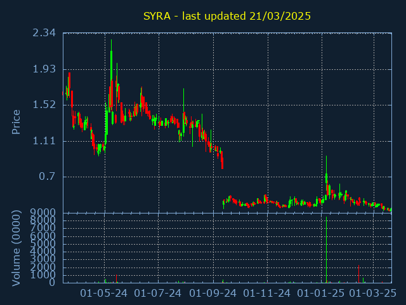Click the red volume bar in mid-May 2024
This screenshot has width=406, height=305.
(x=116, y=278)
